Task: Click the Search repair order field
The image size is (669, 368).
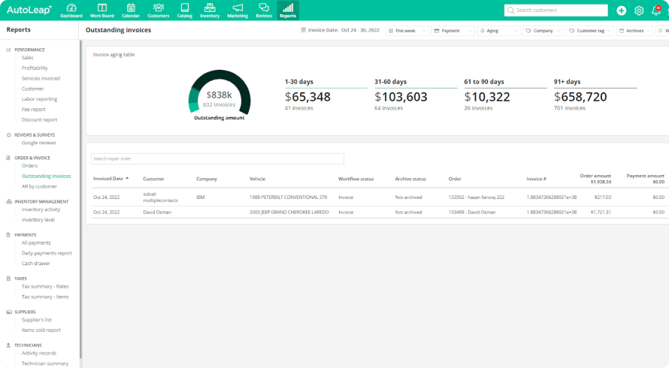Action: [x=217, y=159]
